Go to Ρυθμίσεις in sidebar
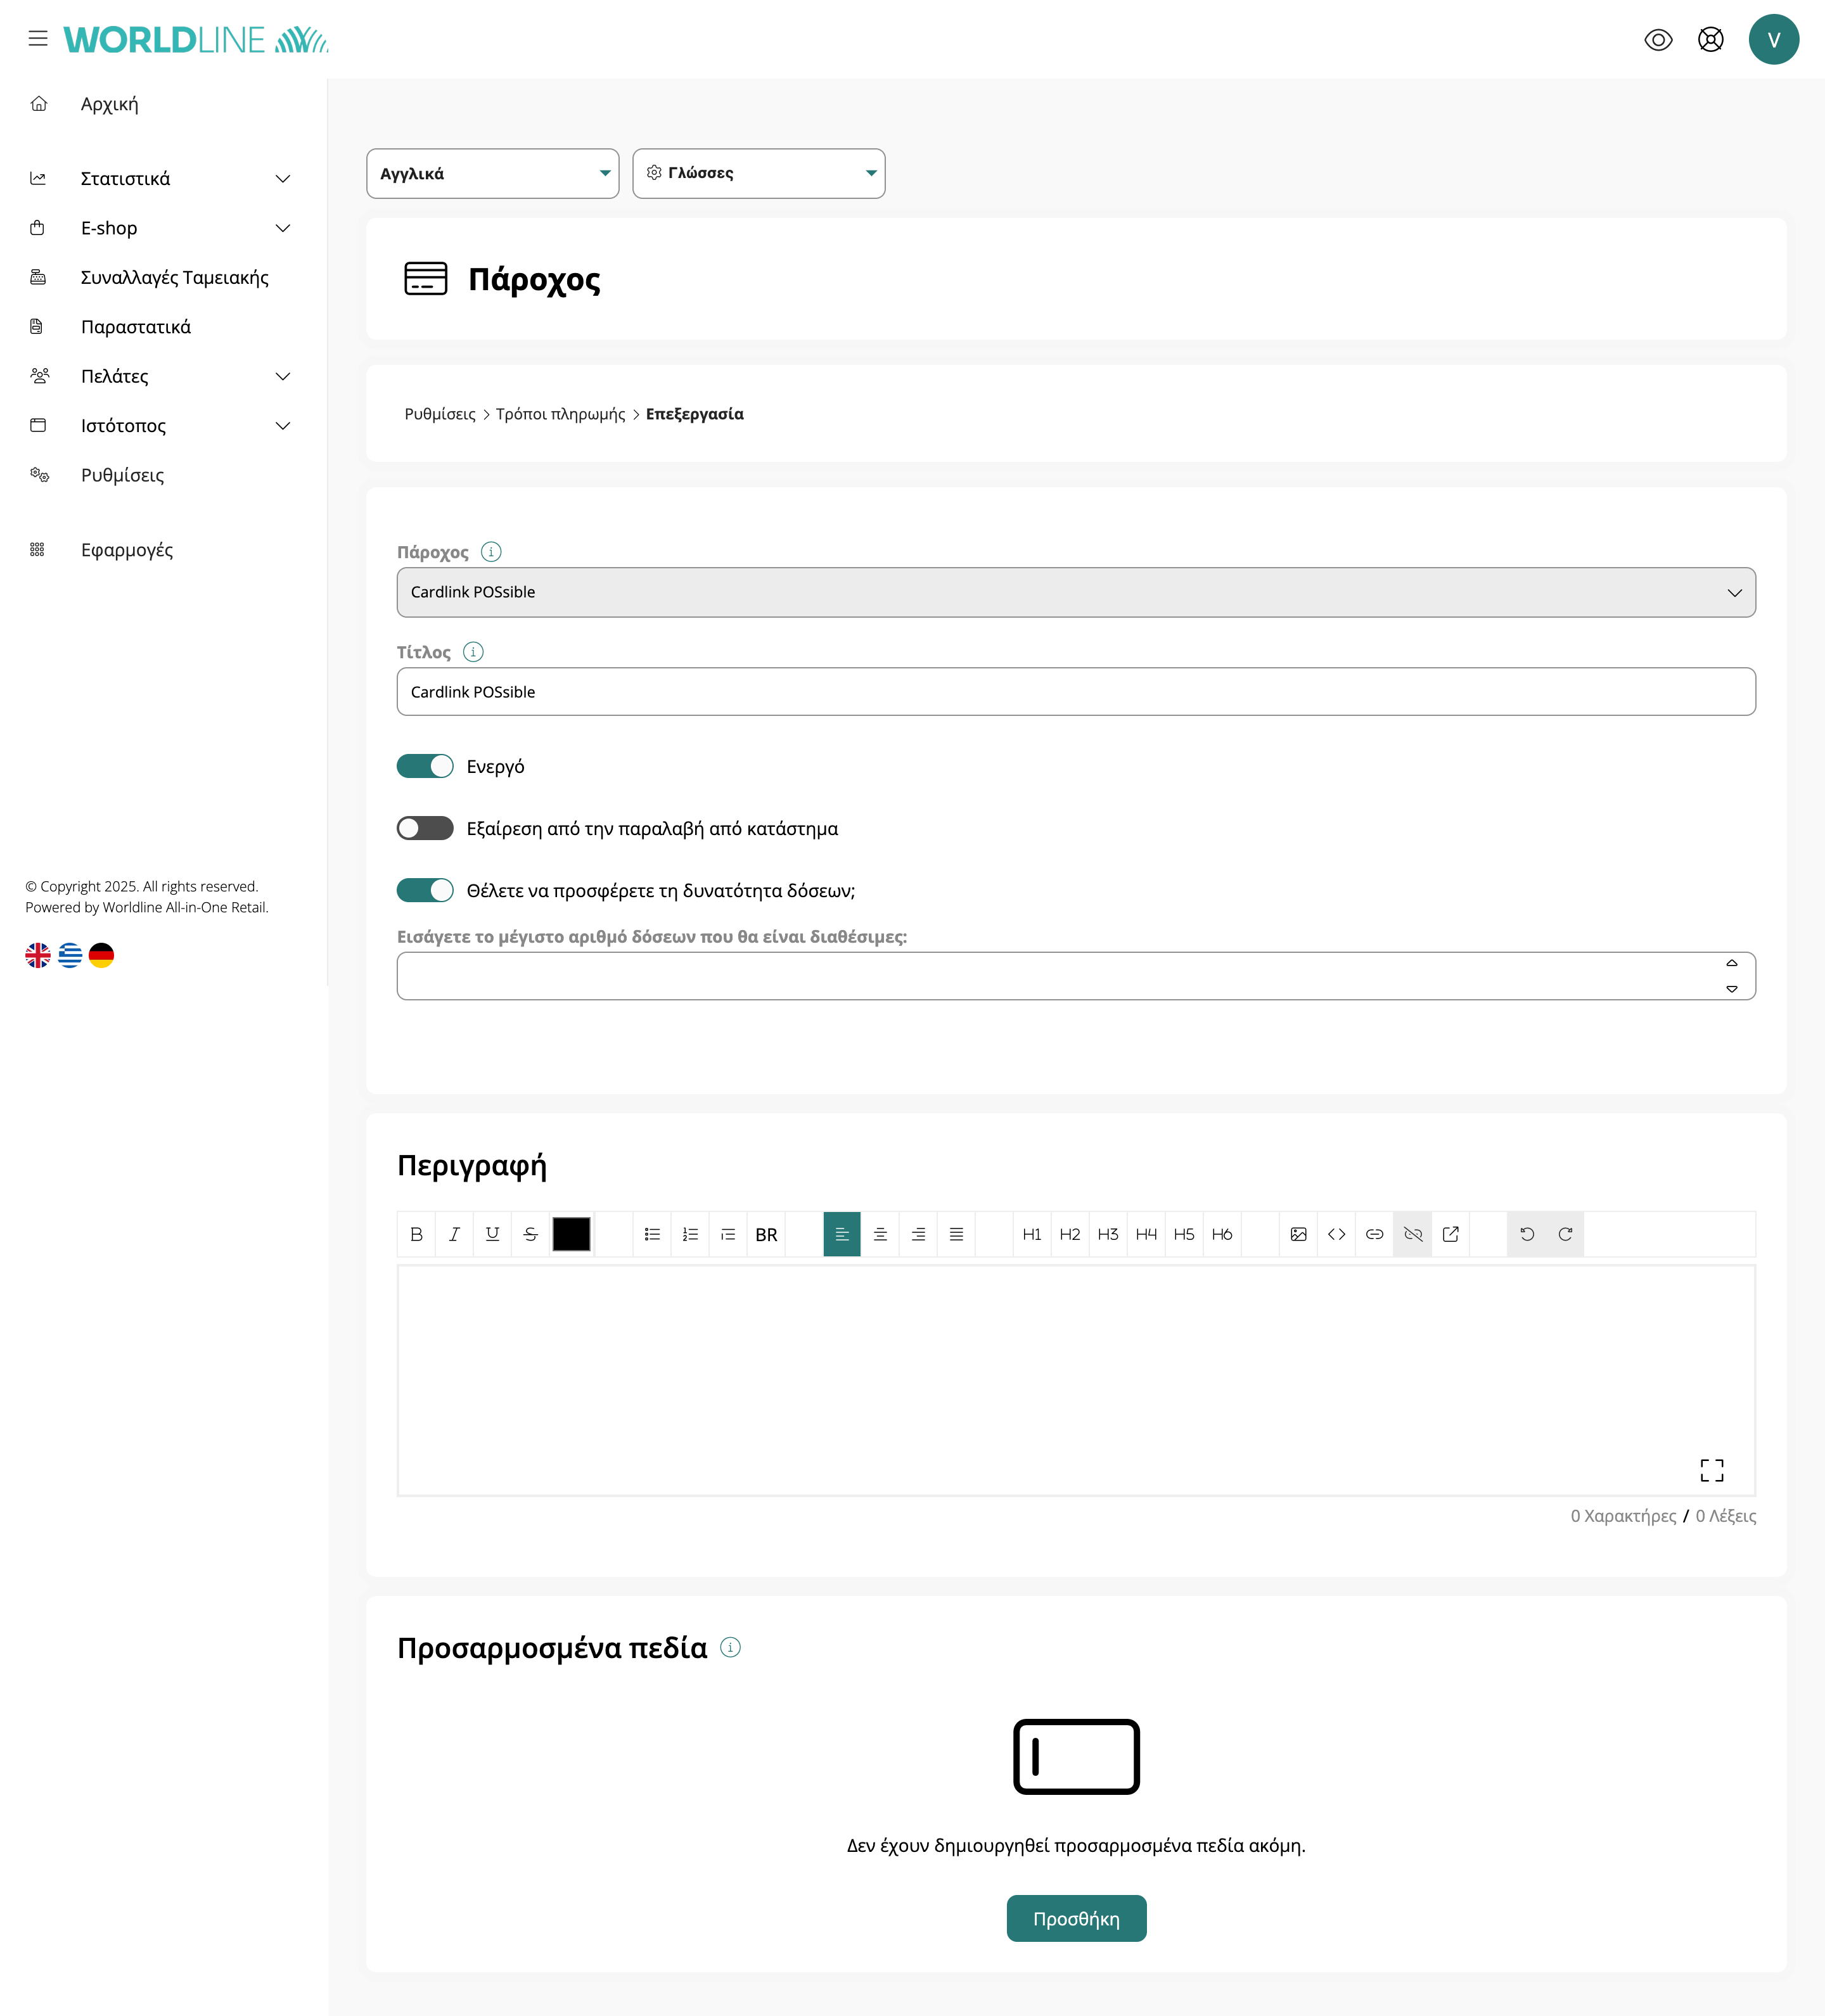 pyautogui.click(x=122, y=475)
